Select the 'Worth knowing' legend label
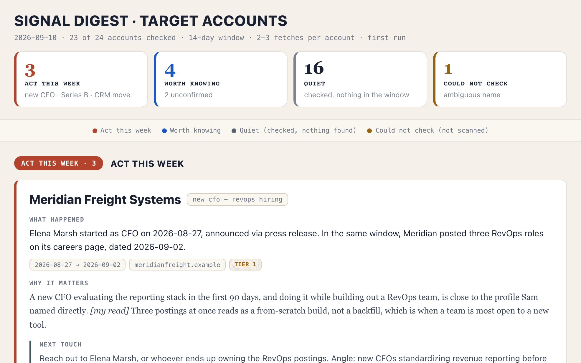The height and width of the screenshot is (363, 581). coord(195,131)
